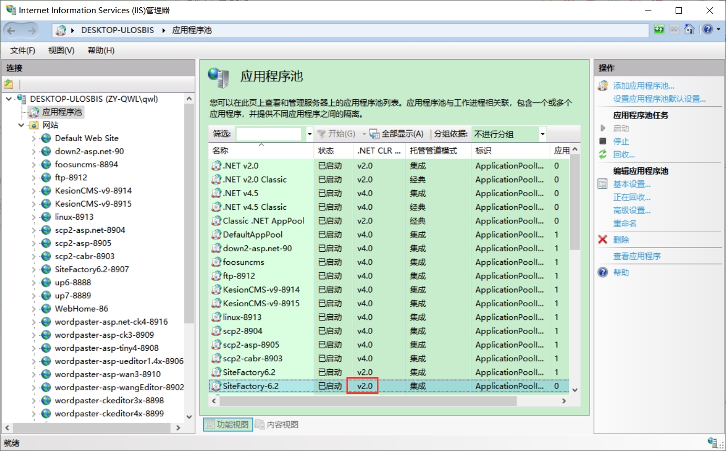Viewport: 726px width, 451px height.
Task: Click 添加应用程序池 link
Action: coord(644,86)
